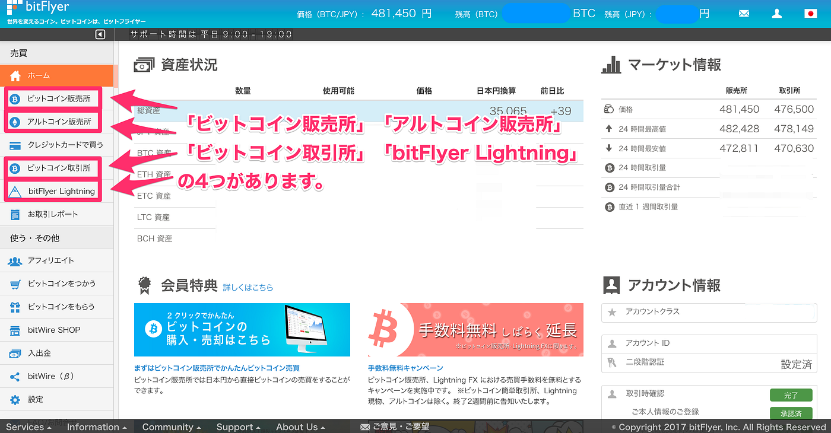Image resolution: width=831 pixels, height=433 pixels.
Task: Click green 承認済 button for ご本人情報
Action: pyautogui.click(x=791, y=413)
